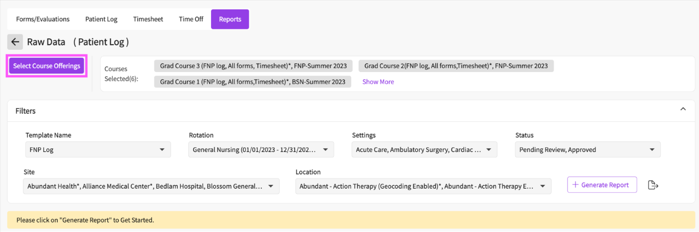This screenshot has height=232, width=699.
Task: Go back using the left arrow icon
Action: [x=15, y=42]
